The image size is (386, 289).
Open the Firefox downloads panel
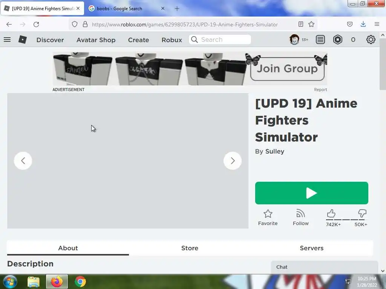click(363, 24)
